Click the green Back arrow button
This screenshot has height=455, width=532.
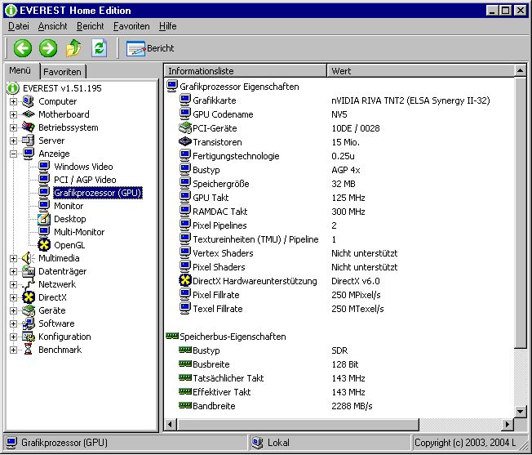tap(23, 48)
